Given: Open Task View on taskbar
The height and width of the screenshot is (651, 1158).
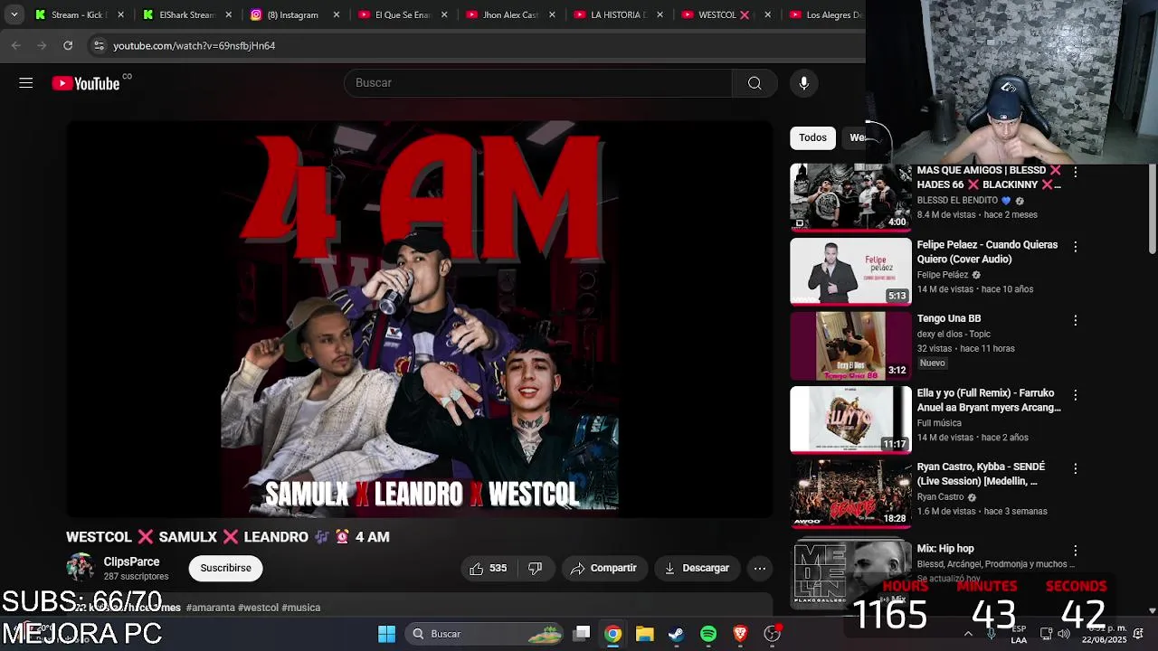Looking at the screenshot, I should [x=583, y=634].
